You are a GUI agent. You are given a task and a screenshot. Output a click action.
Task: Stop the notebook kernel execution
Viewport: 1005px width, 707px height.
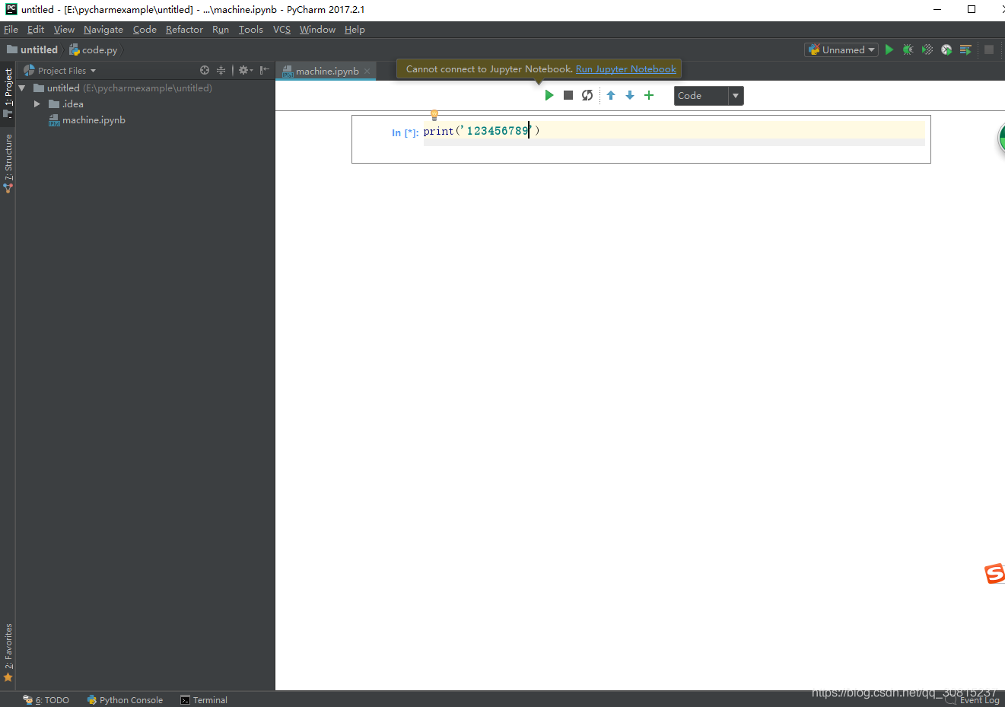coord(568,95)
